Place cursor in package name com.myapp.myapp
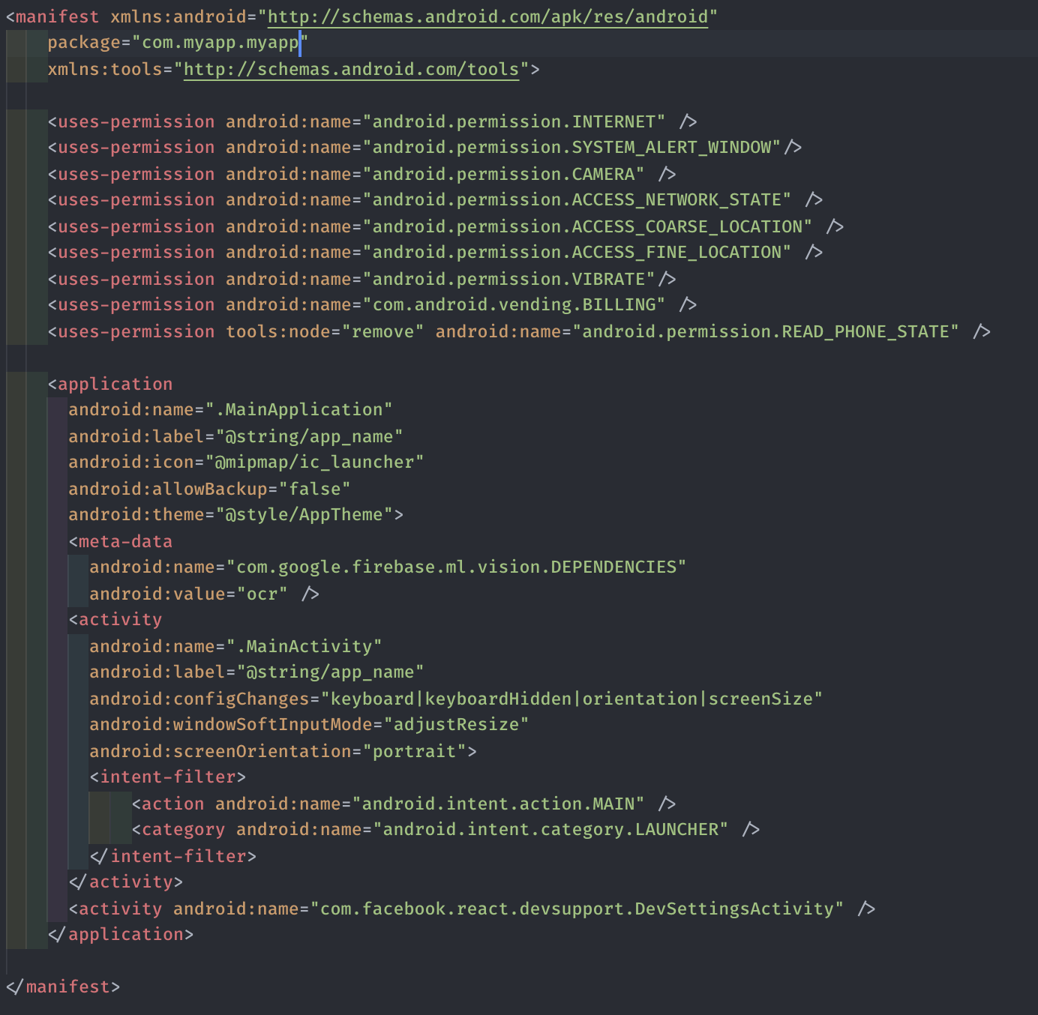1038x1015 pixels. 220,43
